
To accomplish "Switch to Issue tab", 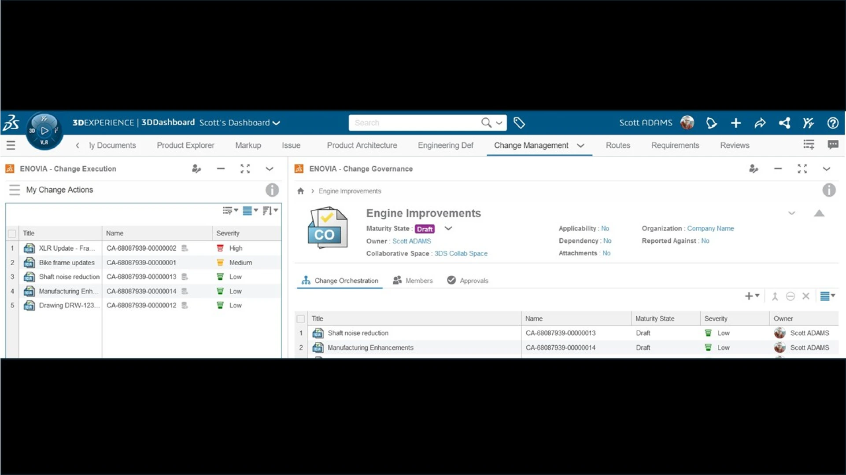I will (x=291, y=145).
